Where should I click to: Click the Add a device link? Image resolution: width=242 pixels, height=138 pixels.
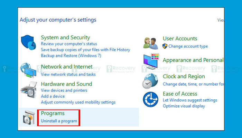tap(53, 96)
